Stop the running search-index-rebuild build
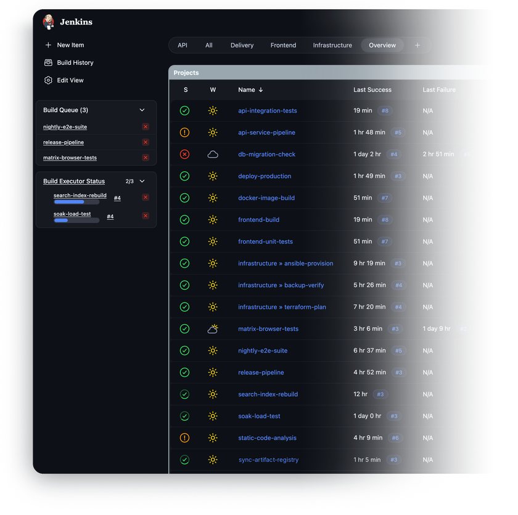Viewport: 518px width, 515px height. pos(146,197)
